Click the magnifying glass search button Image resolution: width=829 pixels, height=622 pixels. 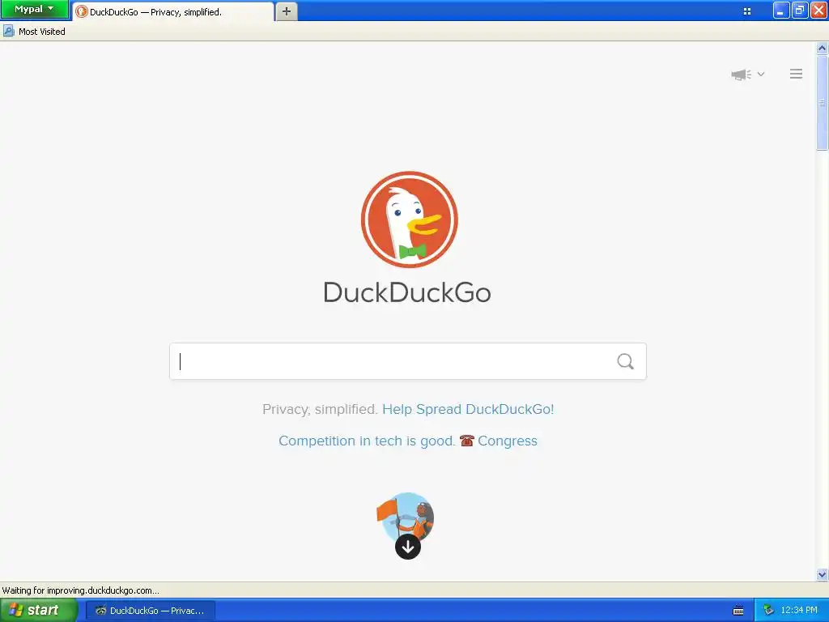pos(626,361)
